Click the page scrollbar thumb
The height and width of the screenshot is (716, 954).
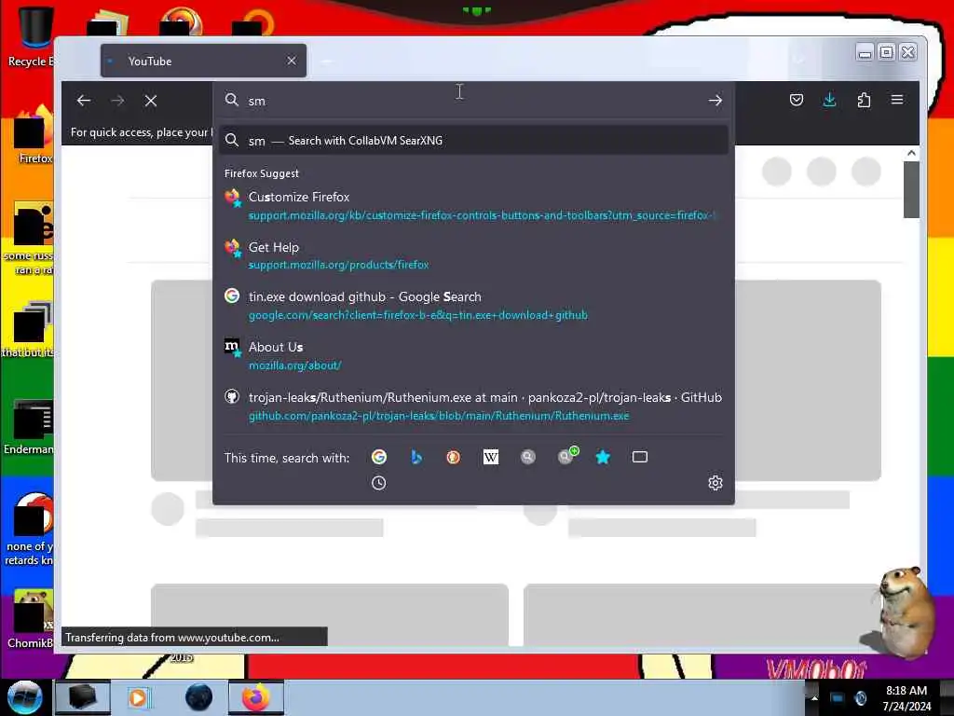coord(911,189)
